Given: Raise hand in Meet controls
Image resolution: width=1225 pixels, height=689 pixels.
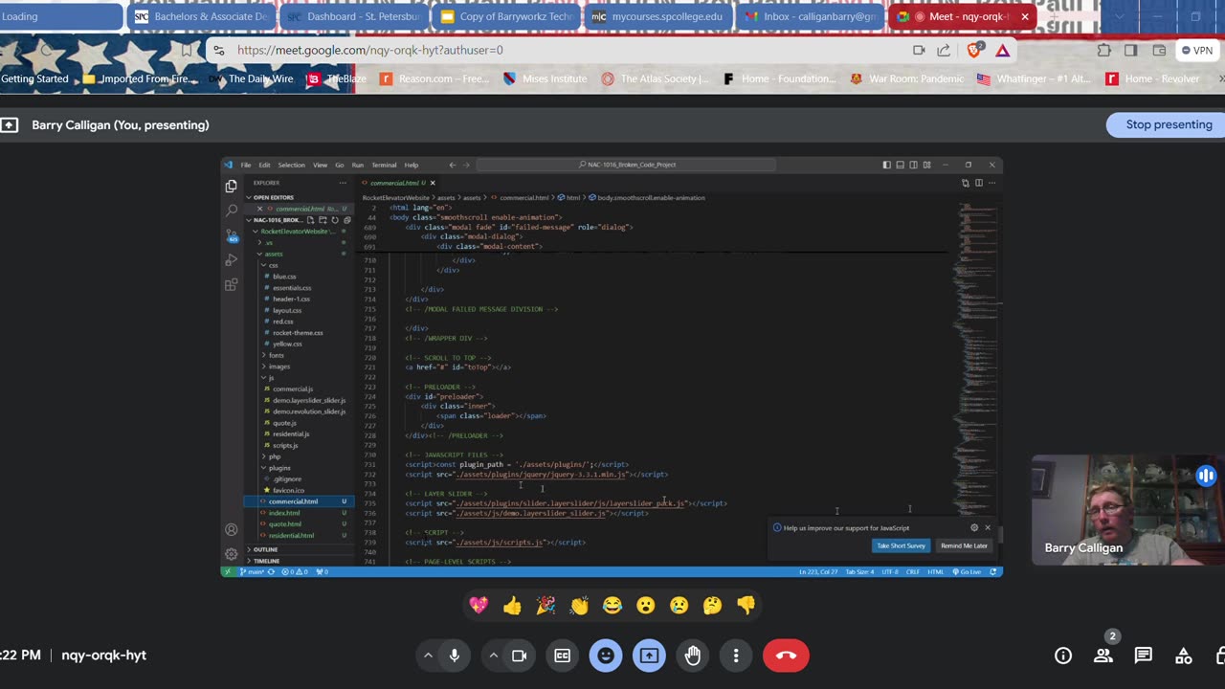Looking at the screenshot, I should pyautogui.click(x=693, y=656).
